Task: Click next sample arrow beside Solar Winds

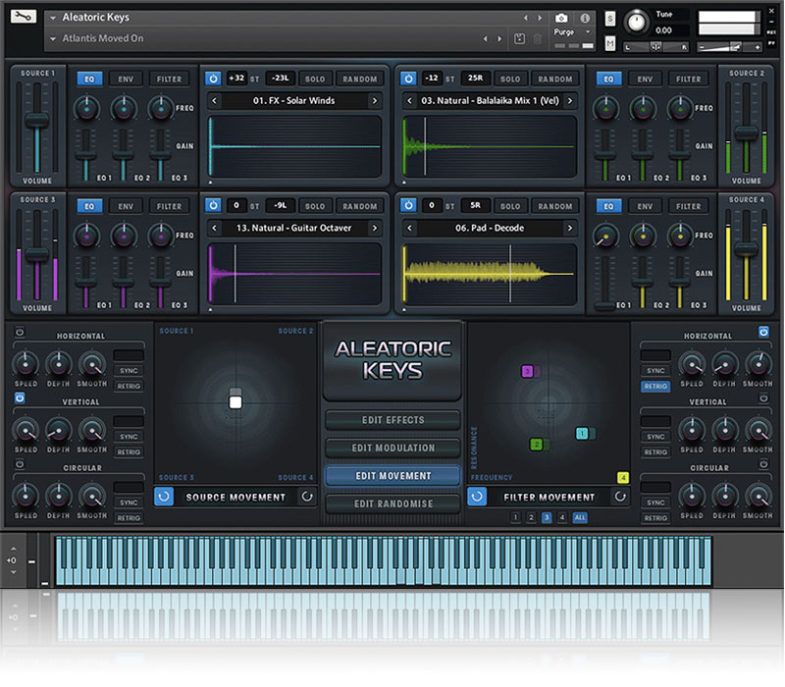Action: (374, 101)
